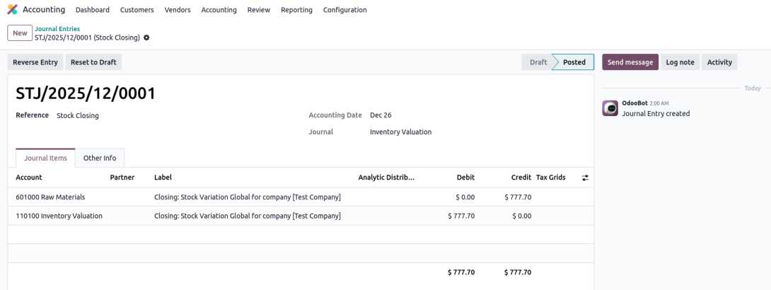Go to the Dashboard menu item
This screenshot has height=290, width=771.
click(92, 10)
